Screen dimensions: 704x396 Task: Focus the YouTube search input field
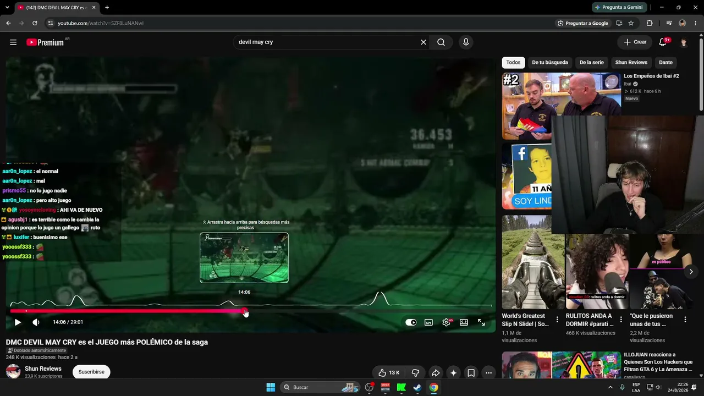pos(327,42)
